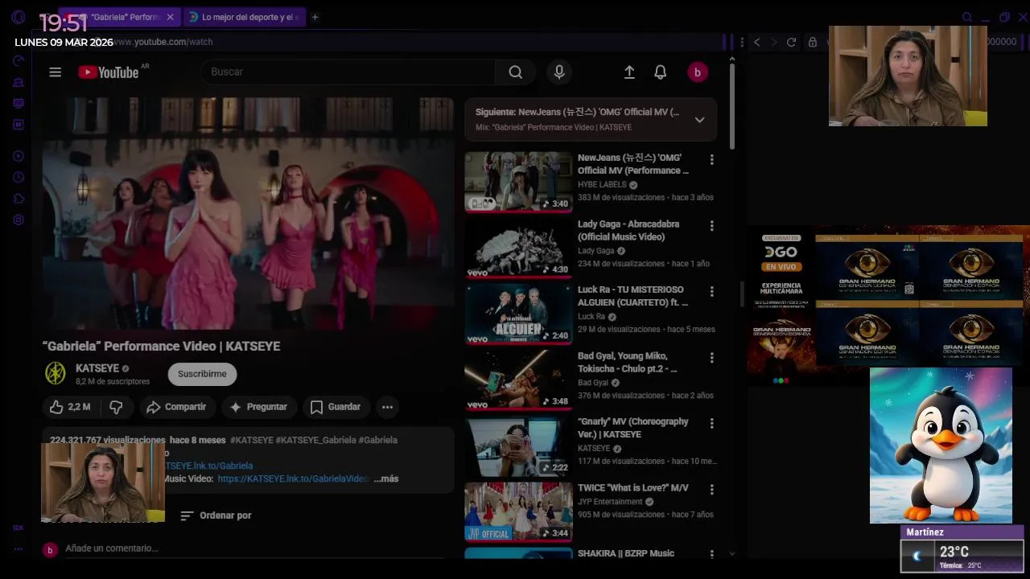Screen dimensions: 1030x579
Task: Click the page vertical scrollbar thumb
Action: [x=731, y=106]
